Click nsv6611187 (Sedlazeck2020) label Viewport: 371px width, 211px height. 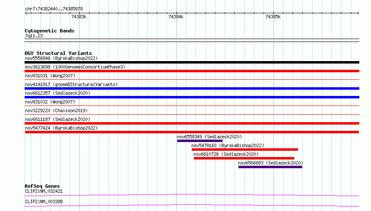coord(58,119)
